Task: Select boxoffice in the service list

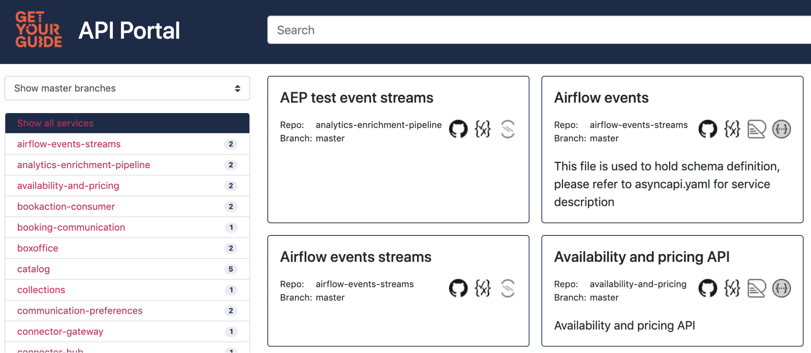Action: click(x=127, y=248)
